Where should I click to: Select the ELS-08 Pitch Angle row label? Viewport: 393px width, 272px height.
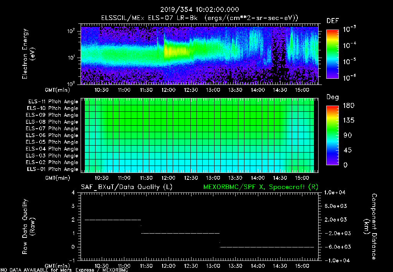(x=52, y=122)
